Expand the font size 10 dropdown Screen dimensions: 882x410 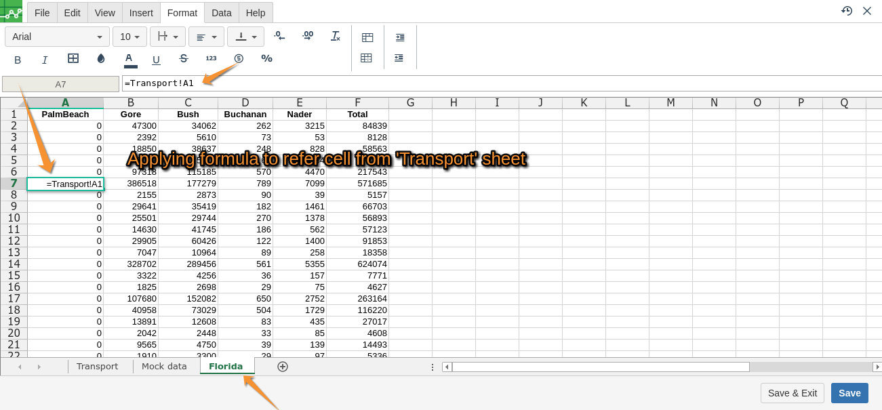[129, 37]
